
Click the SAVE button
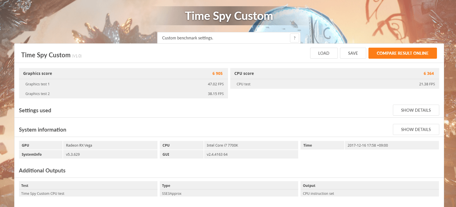click(353, 53)
